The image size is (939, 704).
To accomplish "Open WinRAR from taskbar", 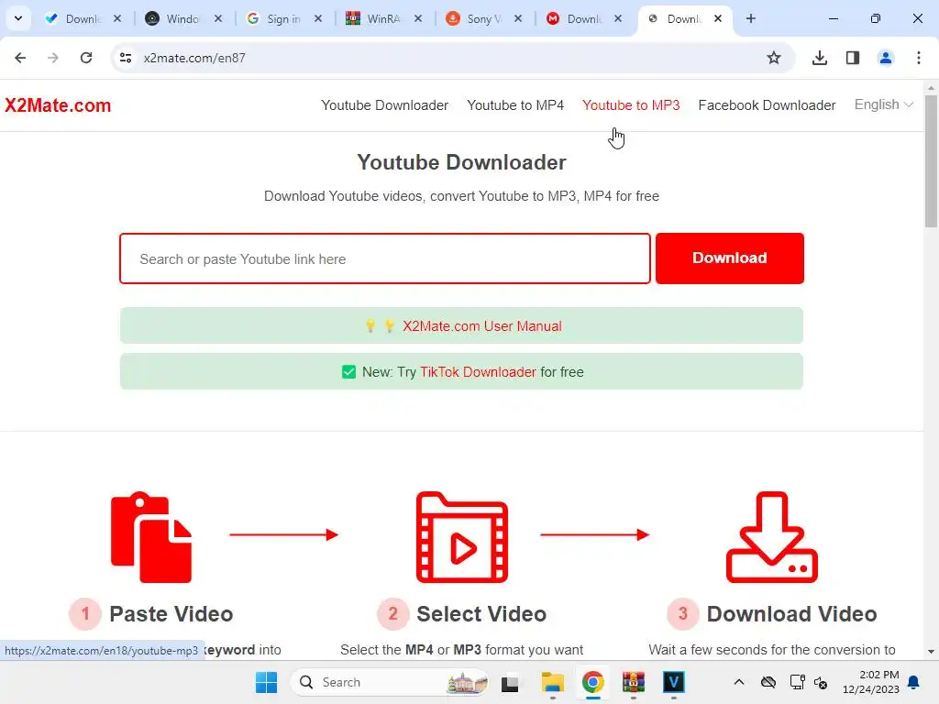I will pos(633,682).
